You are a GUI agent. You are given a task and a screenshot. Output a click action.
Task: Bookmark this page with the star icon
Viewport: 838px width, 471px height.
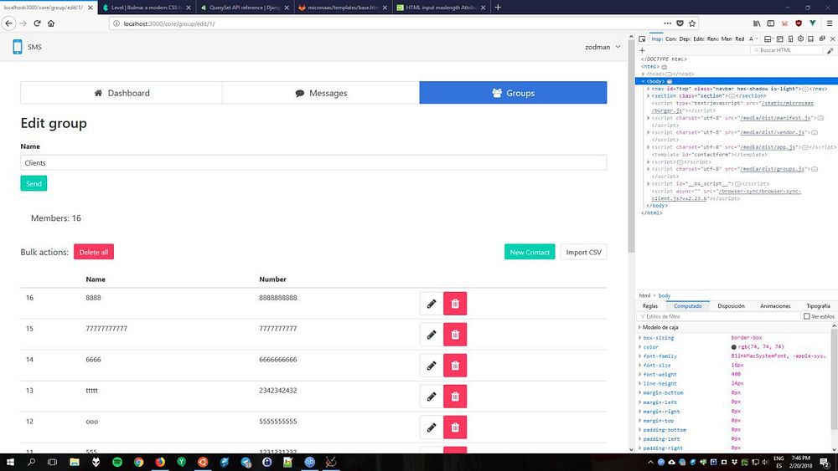coord(692,23)
